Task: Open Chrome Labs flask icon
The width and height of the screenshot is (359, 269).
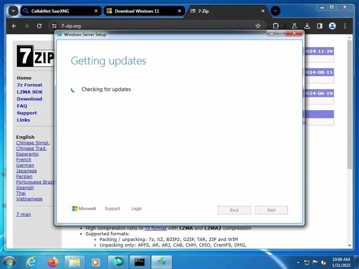Action: pos(294,26)
